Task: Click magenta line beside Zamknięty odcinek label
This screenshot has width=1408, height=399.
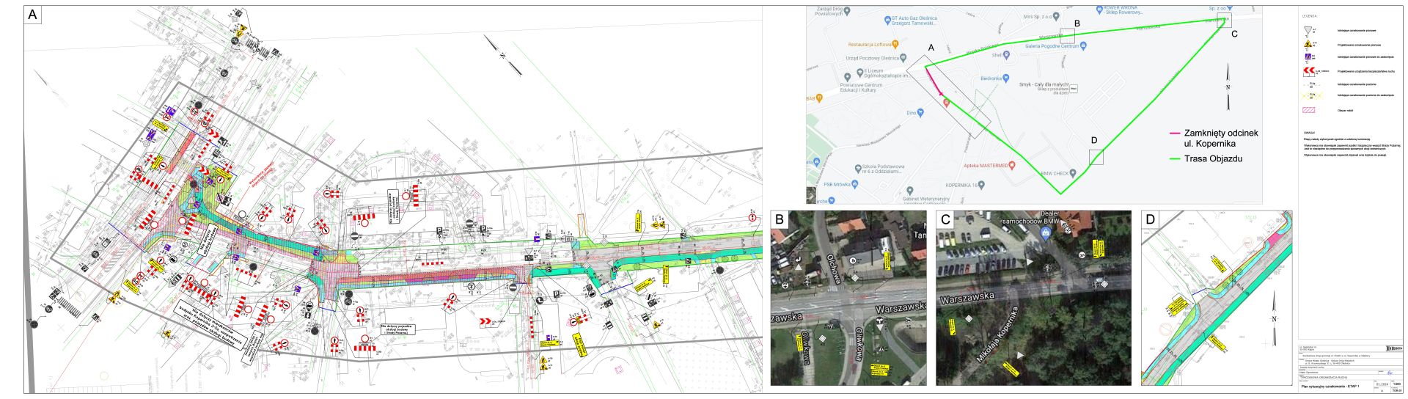Action: 1174,133
